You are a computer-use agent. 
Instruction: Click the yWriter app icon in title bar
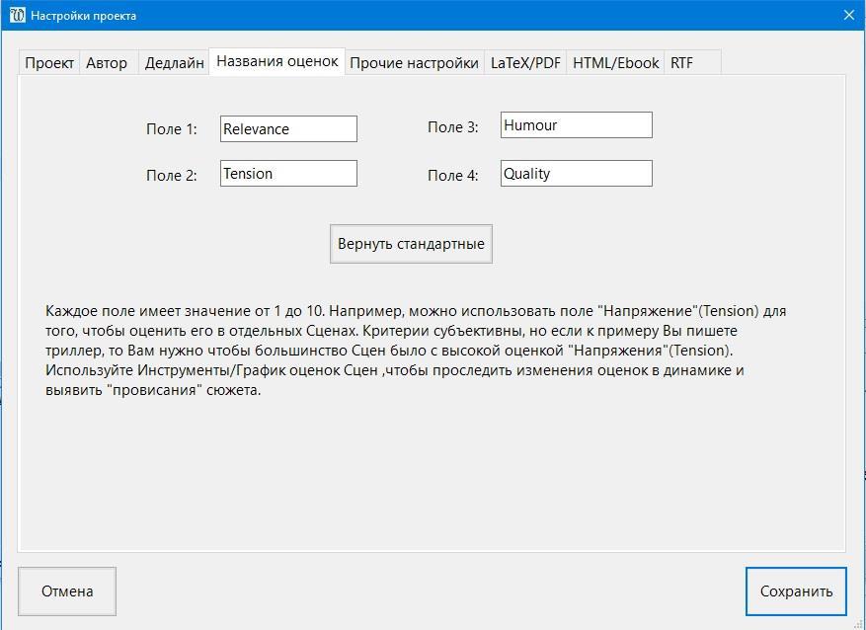click(17, 16)
